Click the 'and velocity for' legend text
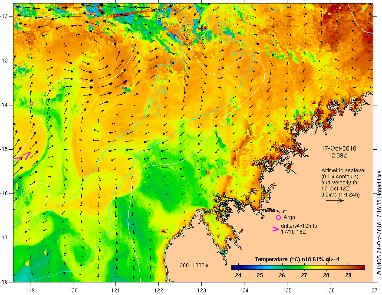Viewport: 382px width, 295px height. click(x=340, y=183)
